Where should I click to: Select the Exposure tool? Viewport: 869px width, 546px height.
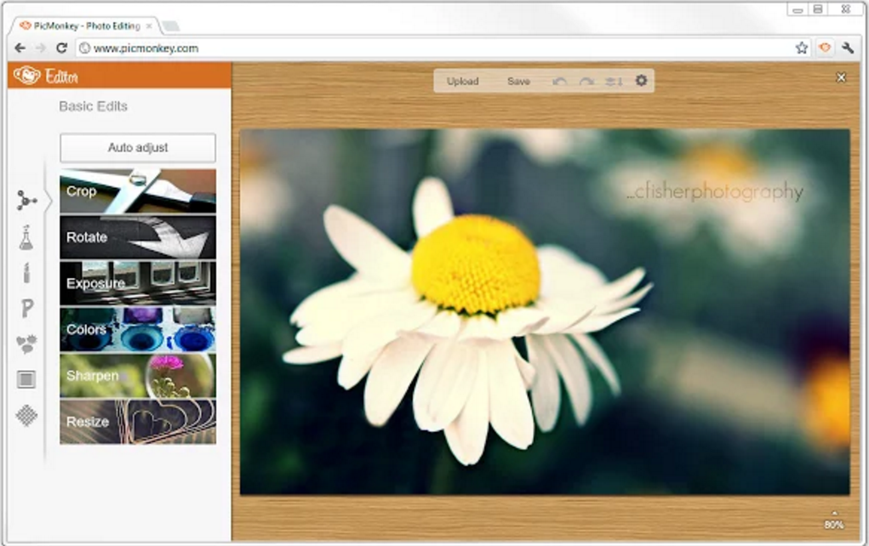[x=138, y=283]
